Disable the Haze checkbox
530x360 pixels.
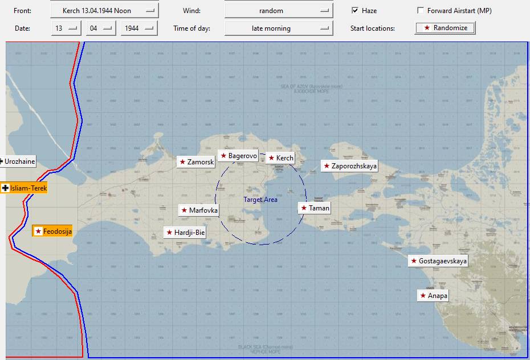[355, 10]
